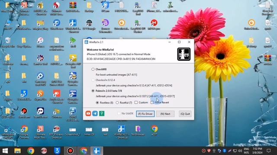Select the Magisc Diag desktop icon
The width and height of the screenshot is (277, 155).
pyautogui.click(x=40, y=25)
